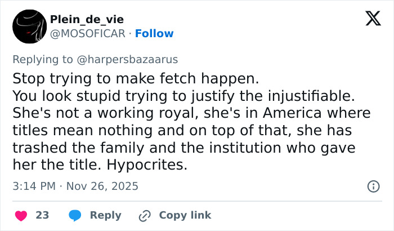Click the Copy link text label
This screenshot has height=231, width=394.
185,215
